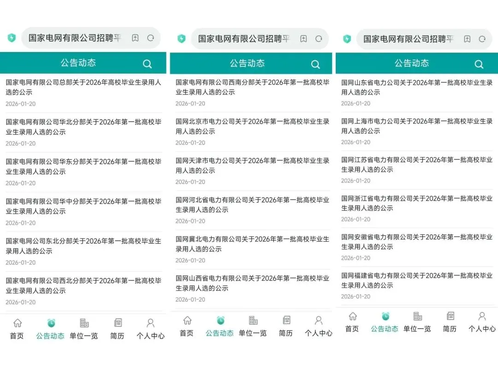Tap the 首页 home icon in the middle phone
The height and width of the screenshot is (373, 498).
coord(187,321)
